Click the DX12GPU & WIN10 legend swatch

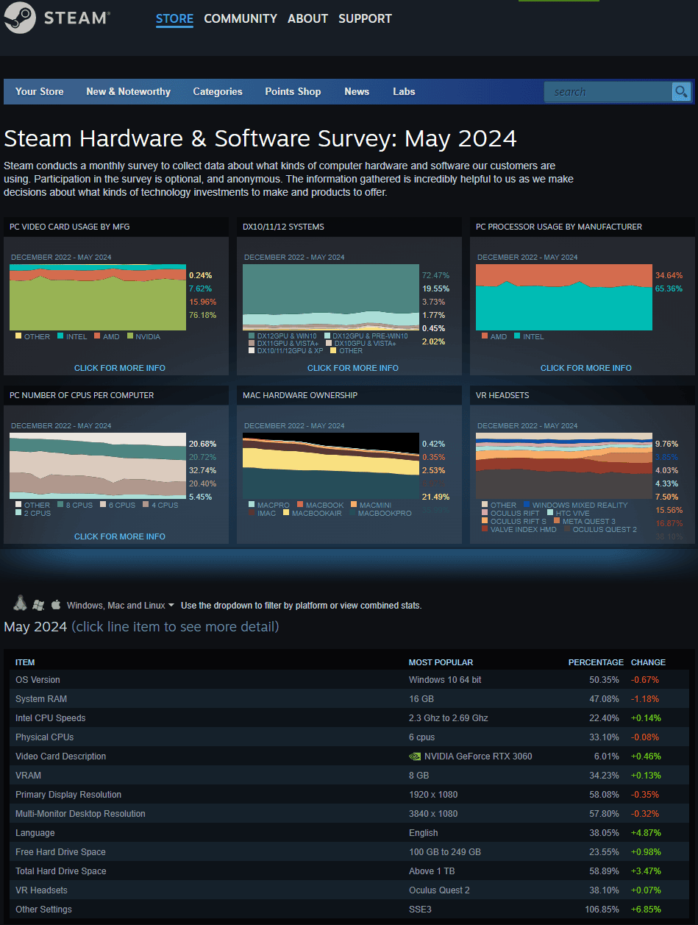click(x=252, y=336)
